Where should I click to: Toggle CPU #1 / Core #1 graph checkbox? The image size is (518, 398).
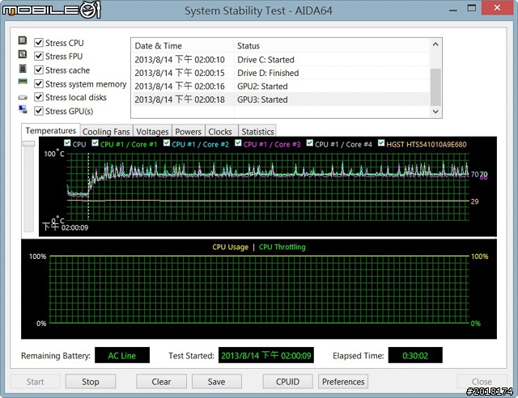(x=96, y=143)
